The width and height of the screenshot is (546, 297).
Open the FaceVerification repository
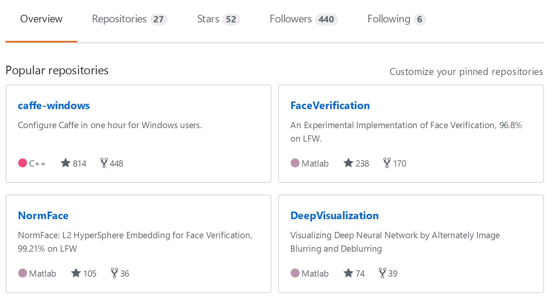click(x=330, y=105)
